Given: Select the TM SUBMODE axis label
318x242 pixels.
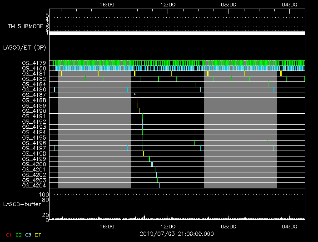Looking at the screenshot, I should coord(25,26).
